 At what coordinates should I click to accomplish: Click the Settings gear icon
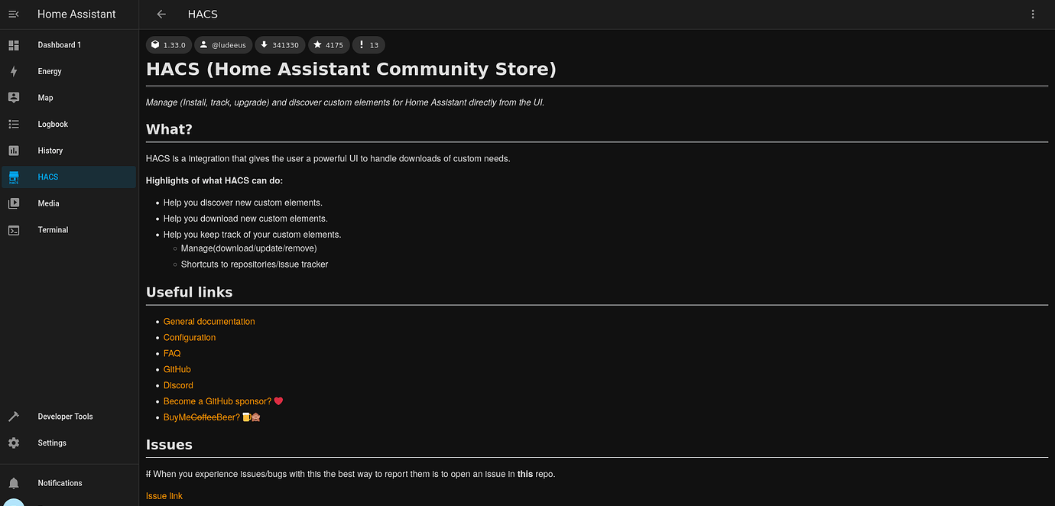(13, 443)
